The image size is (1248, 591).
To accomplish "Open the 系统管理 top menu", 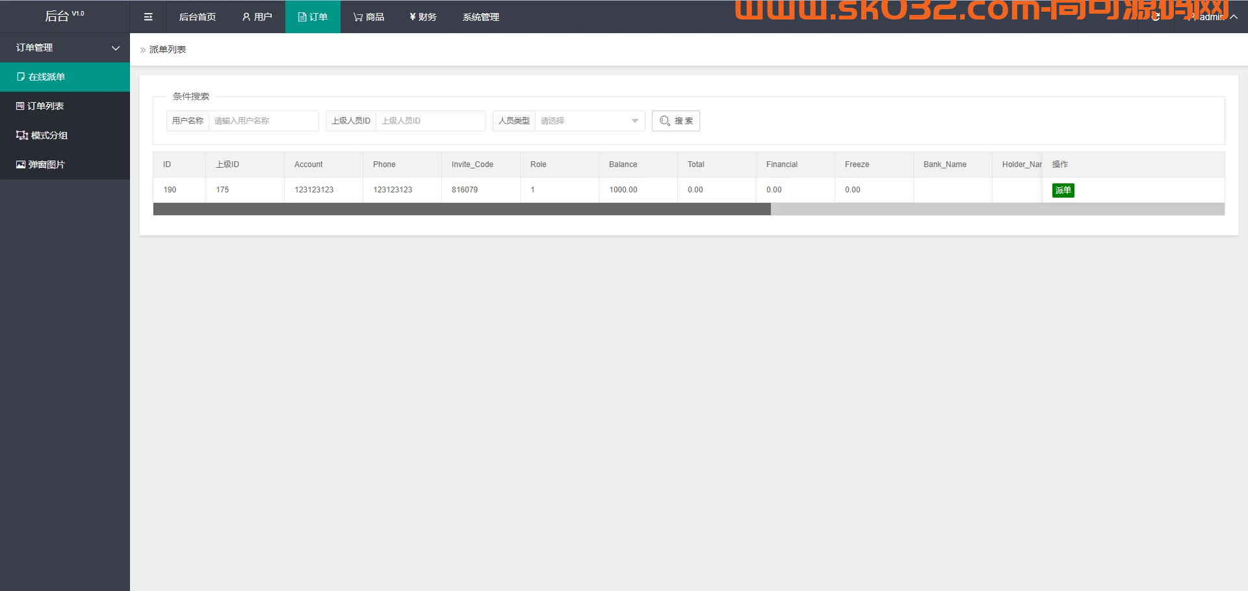I will click(481, 17).
